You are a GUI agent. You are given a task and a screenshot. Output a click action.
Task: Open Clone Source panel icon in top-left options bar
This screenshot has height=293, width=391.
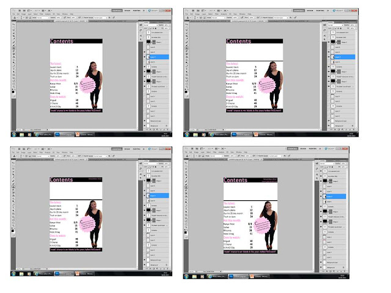[x=30, y=18]
